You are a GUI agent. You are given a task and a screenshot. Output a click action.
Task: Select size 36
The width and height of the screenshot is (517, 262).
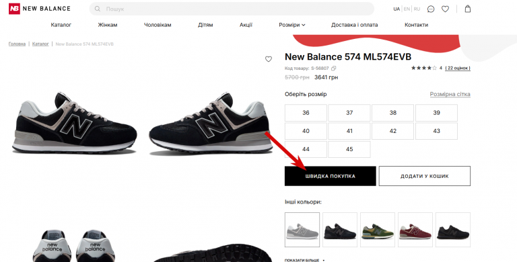click(x=306, y=113)
